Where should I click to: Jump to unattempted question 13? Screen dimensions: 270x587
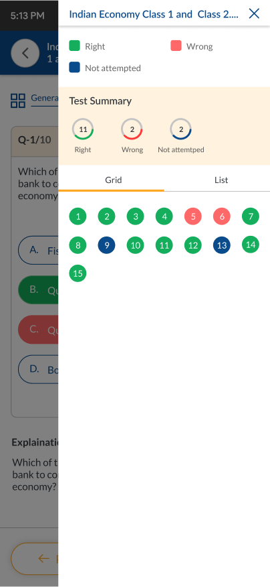[222, 245]
